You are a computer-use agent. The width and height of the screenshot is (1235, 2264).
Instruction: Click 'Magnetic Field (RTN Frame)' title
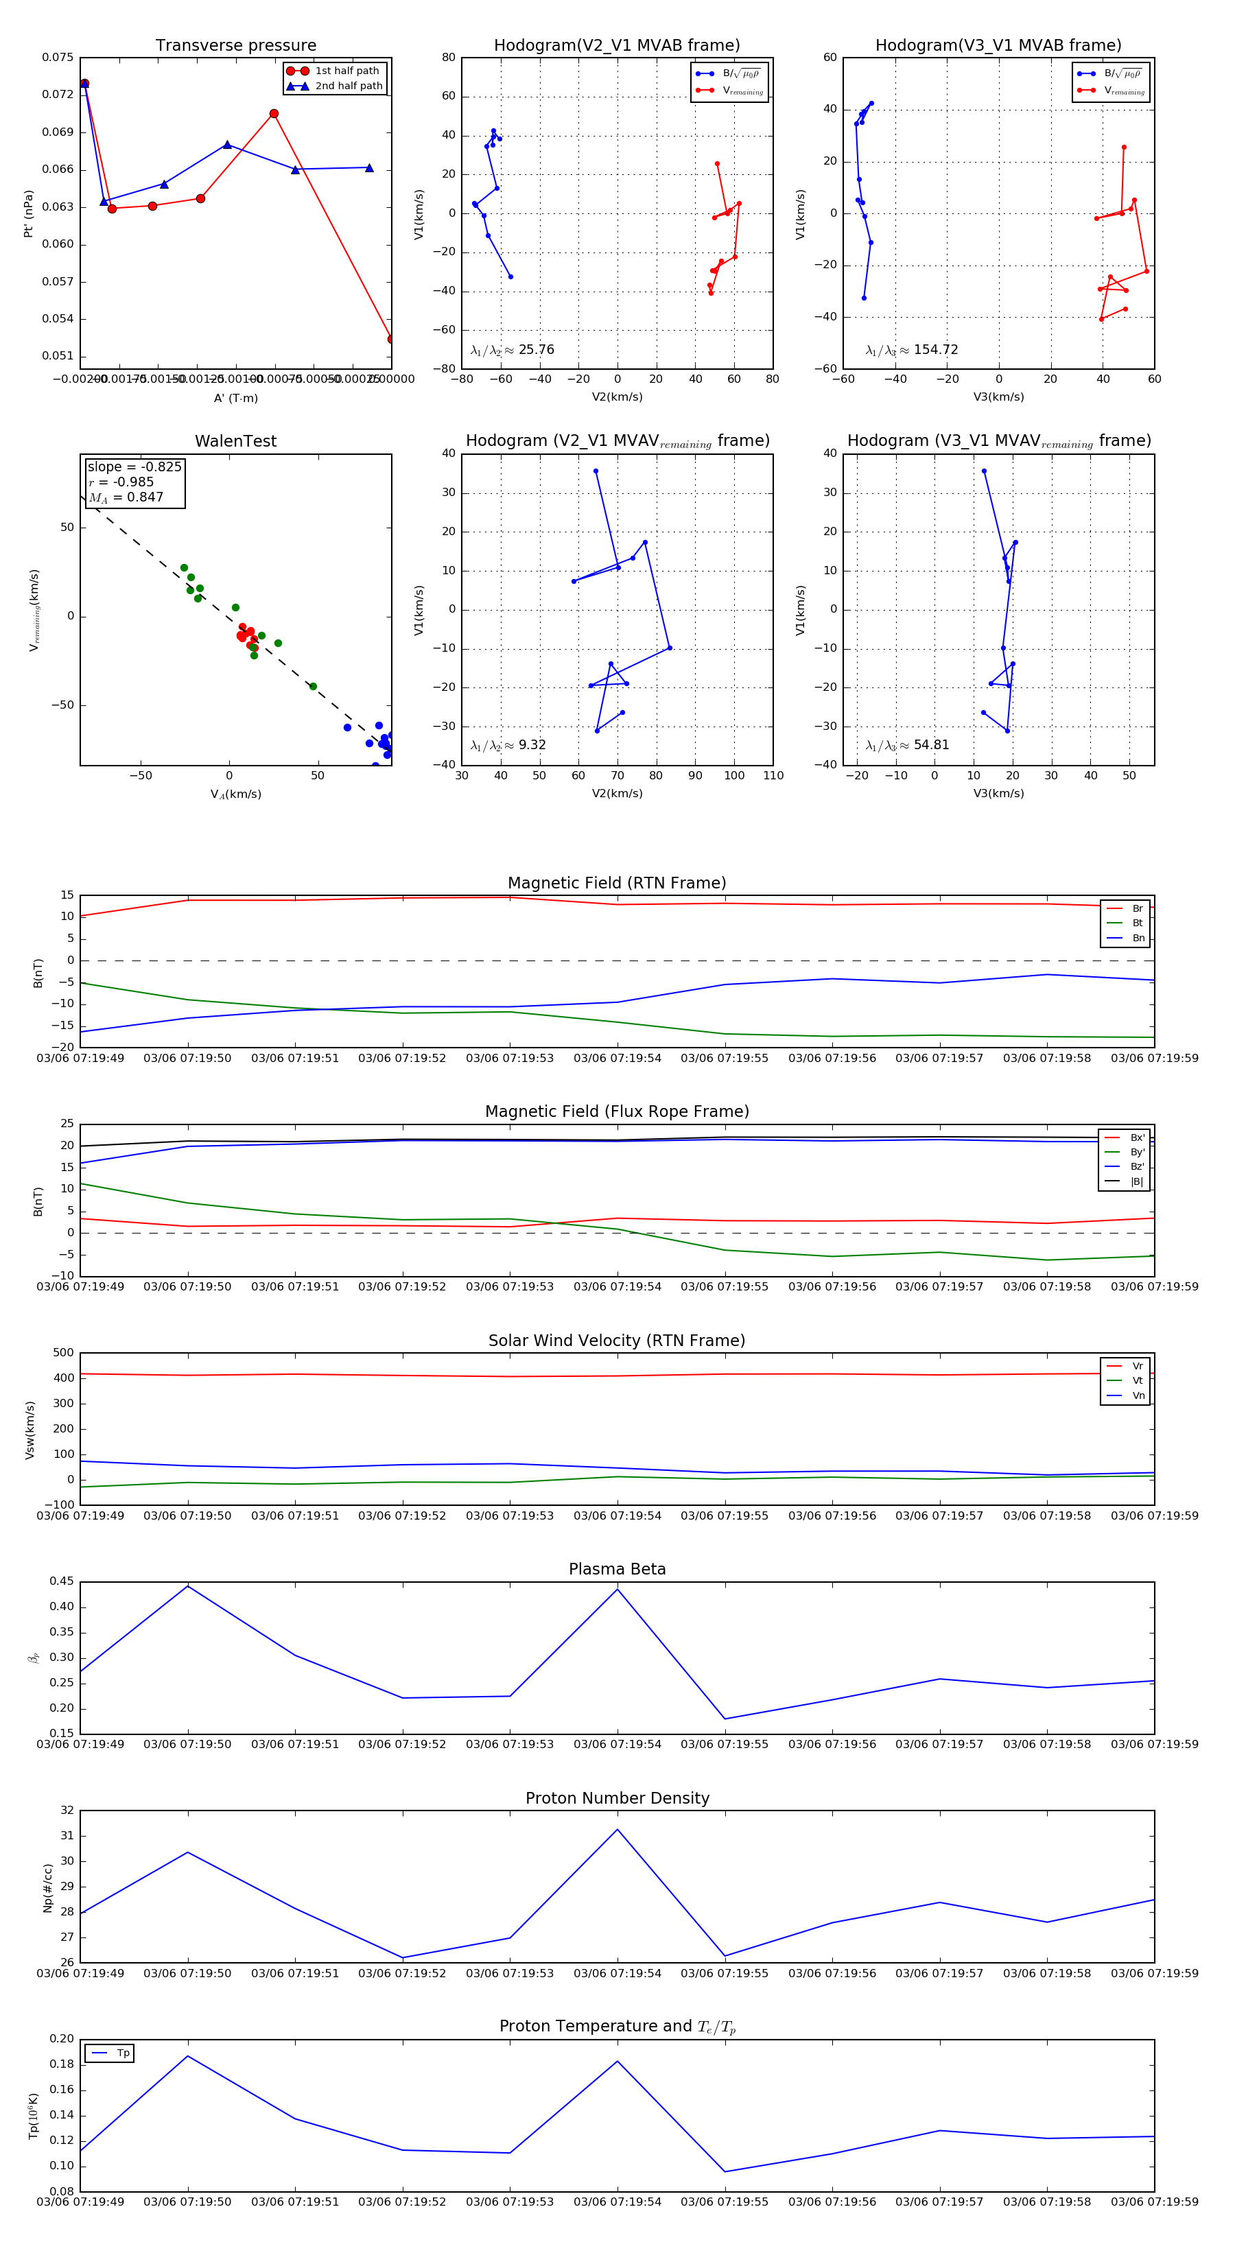pyautogui.click(x=617, y=883)
